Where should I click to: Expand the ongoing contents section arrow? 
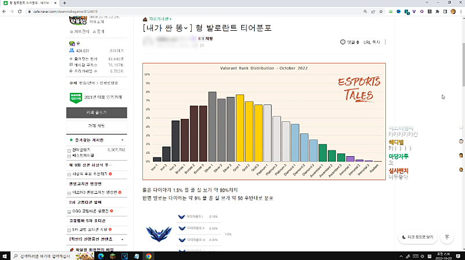point(123,239)
